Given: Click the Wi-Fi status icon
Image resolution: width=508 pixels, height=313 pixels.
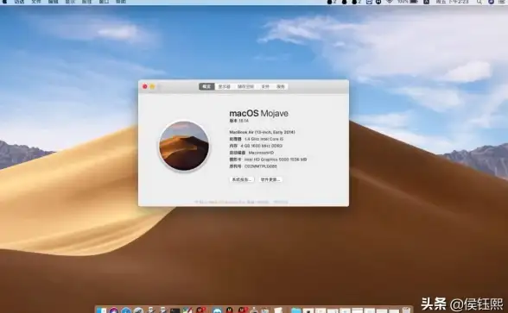Looking at the screenshot, I should pos(390,2).
